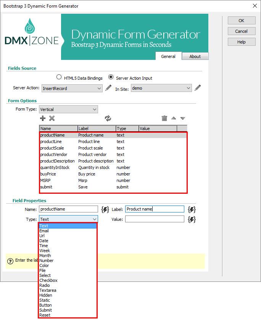Choose File from Type list
Image resolution: width=261 pixels, height=320 pixels.
pos(68,270)
